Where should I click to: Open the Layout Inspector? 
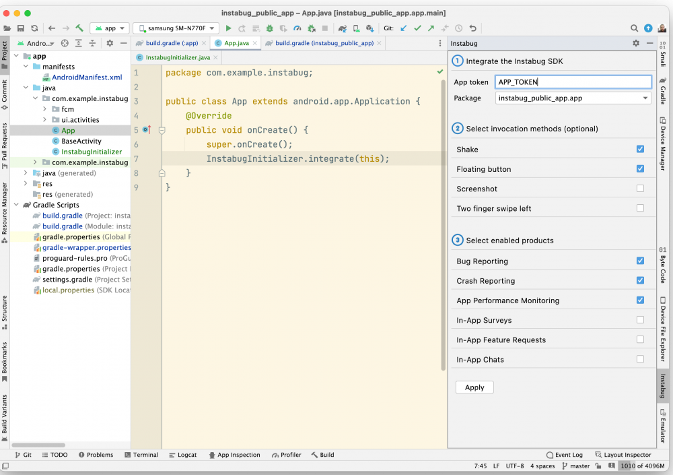click(623, 455)
